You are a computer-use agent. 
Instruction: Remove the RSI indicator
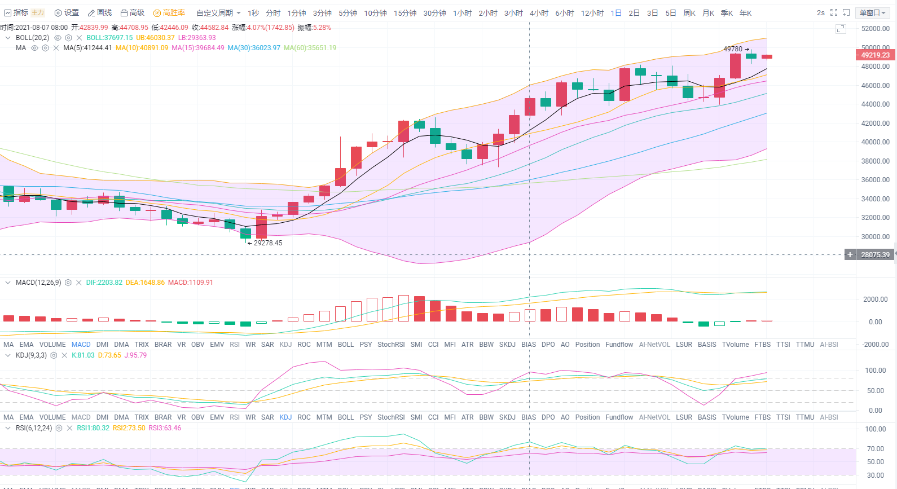pyautogui.click(x=69, y=428)
